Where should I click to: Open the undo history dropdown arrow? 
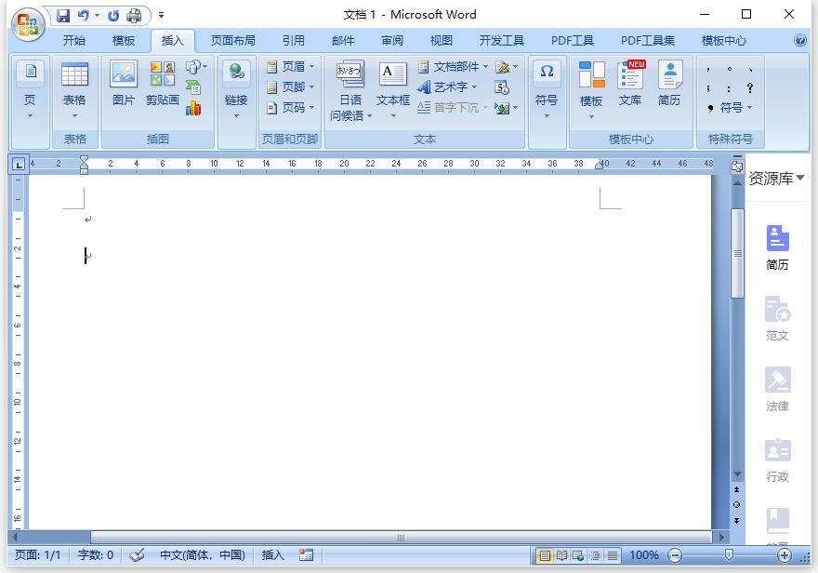pos(97,16)
